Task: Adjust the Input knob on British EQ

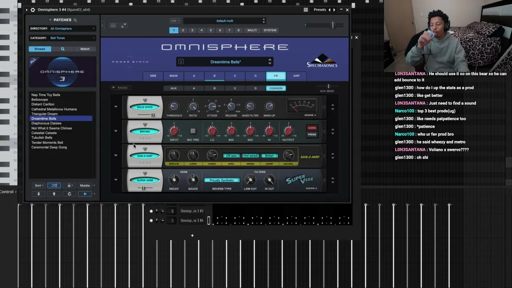Action: click(x=174, y=131)
